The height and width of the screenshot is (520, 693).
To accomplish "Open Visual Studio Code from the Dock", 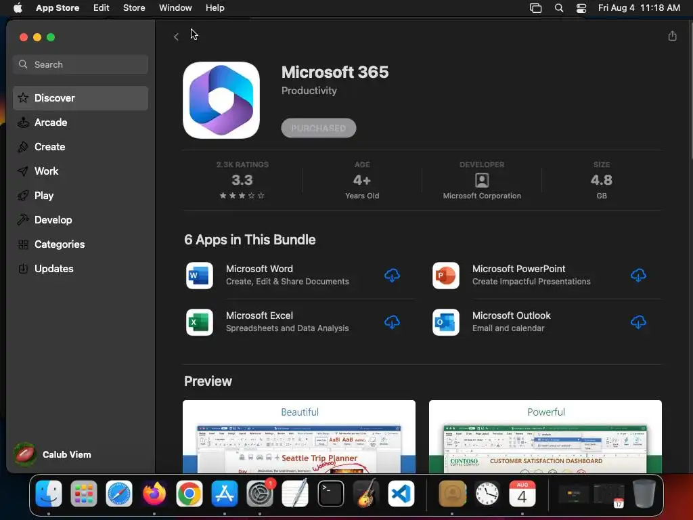I will pyautogui.click(x=401, y=494).
